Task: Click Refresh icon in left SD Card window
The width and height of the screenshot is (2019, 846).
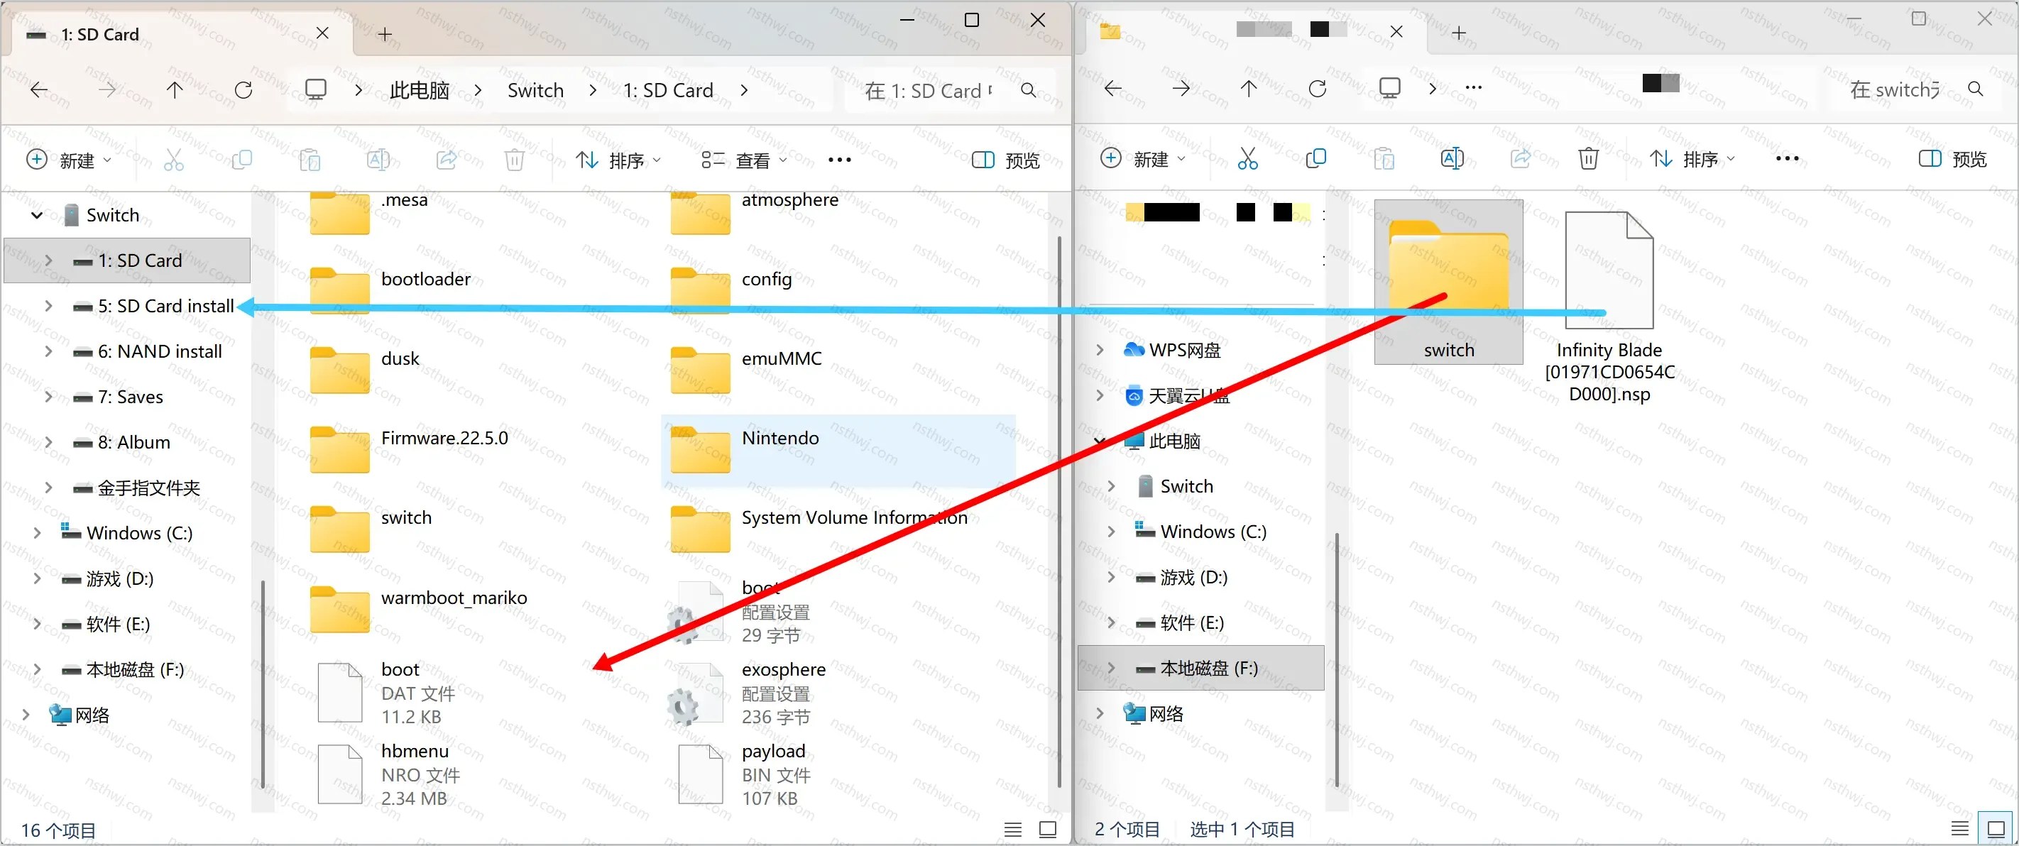Action: tap(244, 90)
